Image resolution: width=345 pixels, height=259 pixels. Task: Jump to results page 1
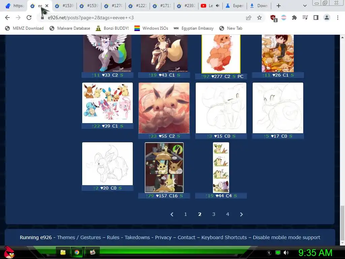point(186,214)
